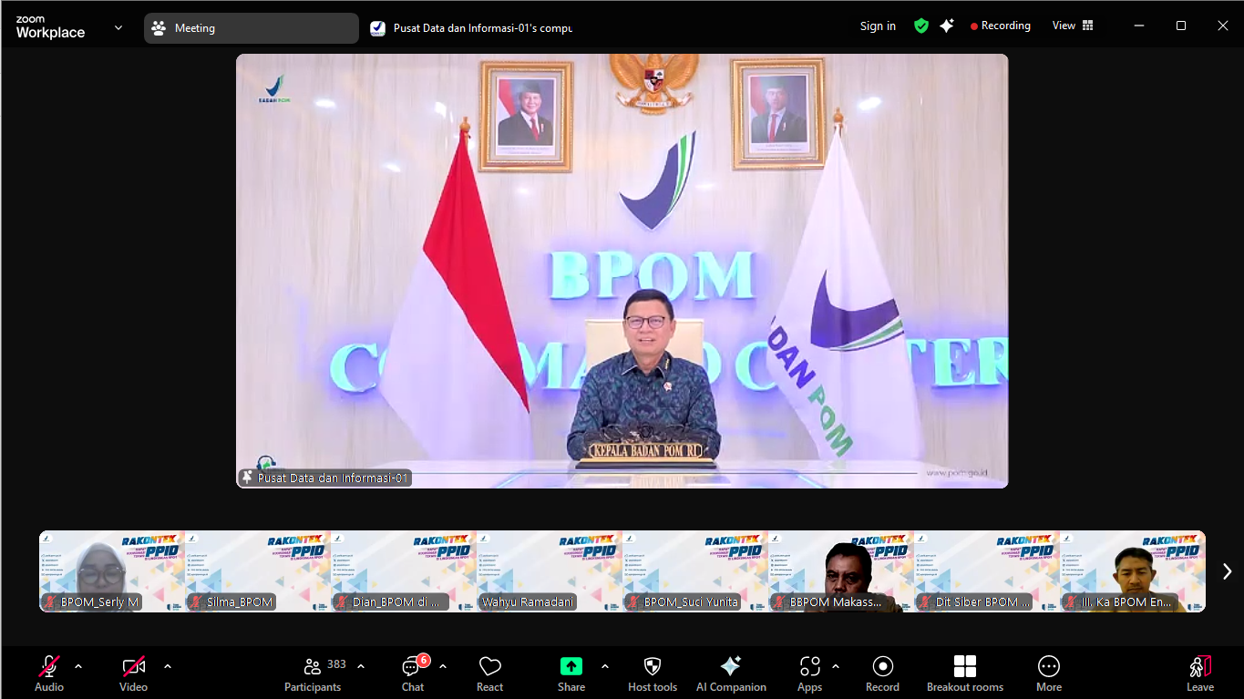Click muted mic icon on Silma_BPOM tile
1244x699 pixels.
[x=196, y=602]
